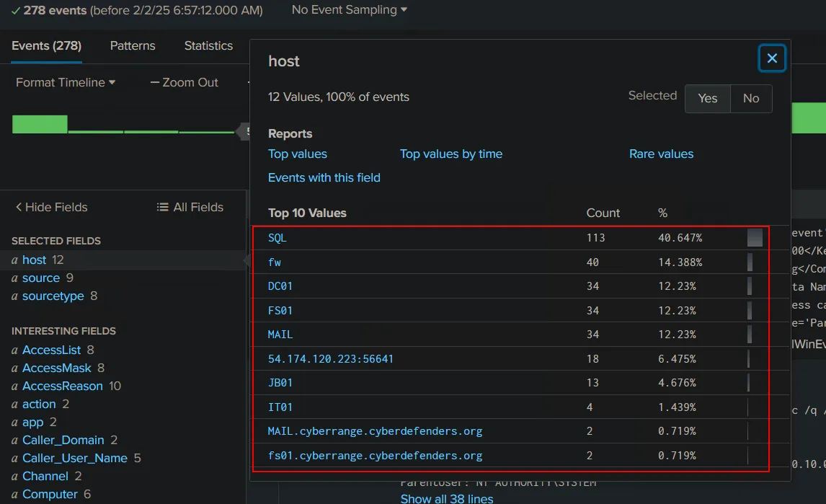Viewport: 826px width, 504px height.
Task: Collapse sidebar with Hide Fields
Action: (51, 207)
